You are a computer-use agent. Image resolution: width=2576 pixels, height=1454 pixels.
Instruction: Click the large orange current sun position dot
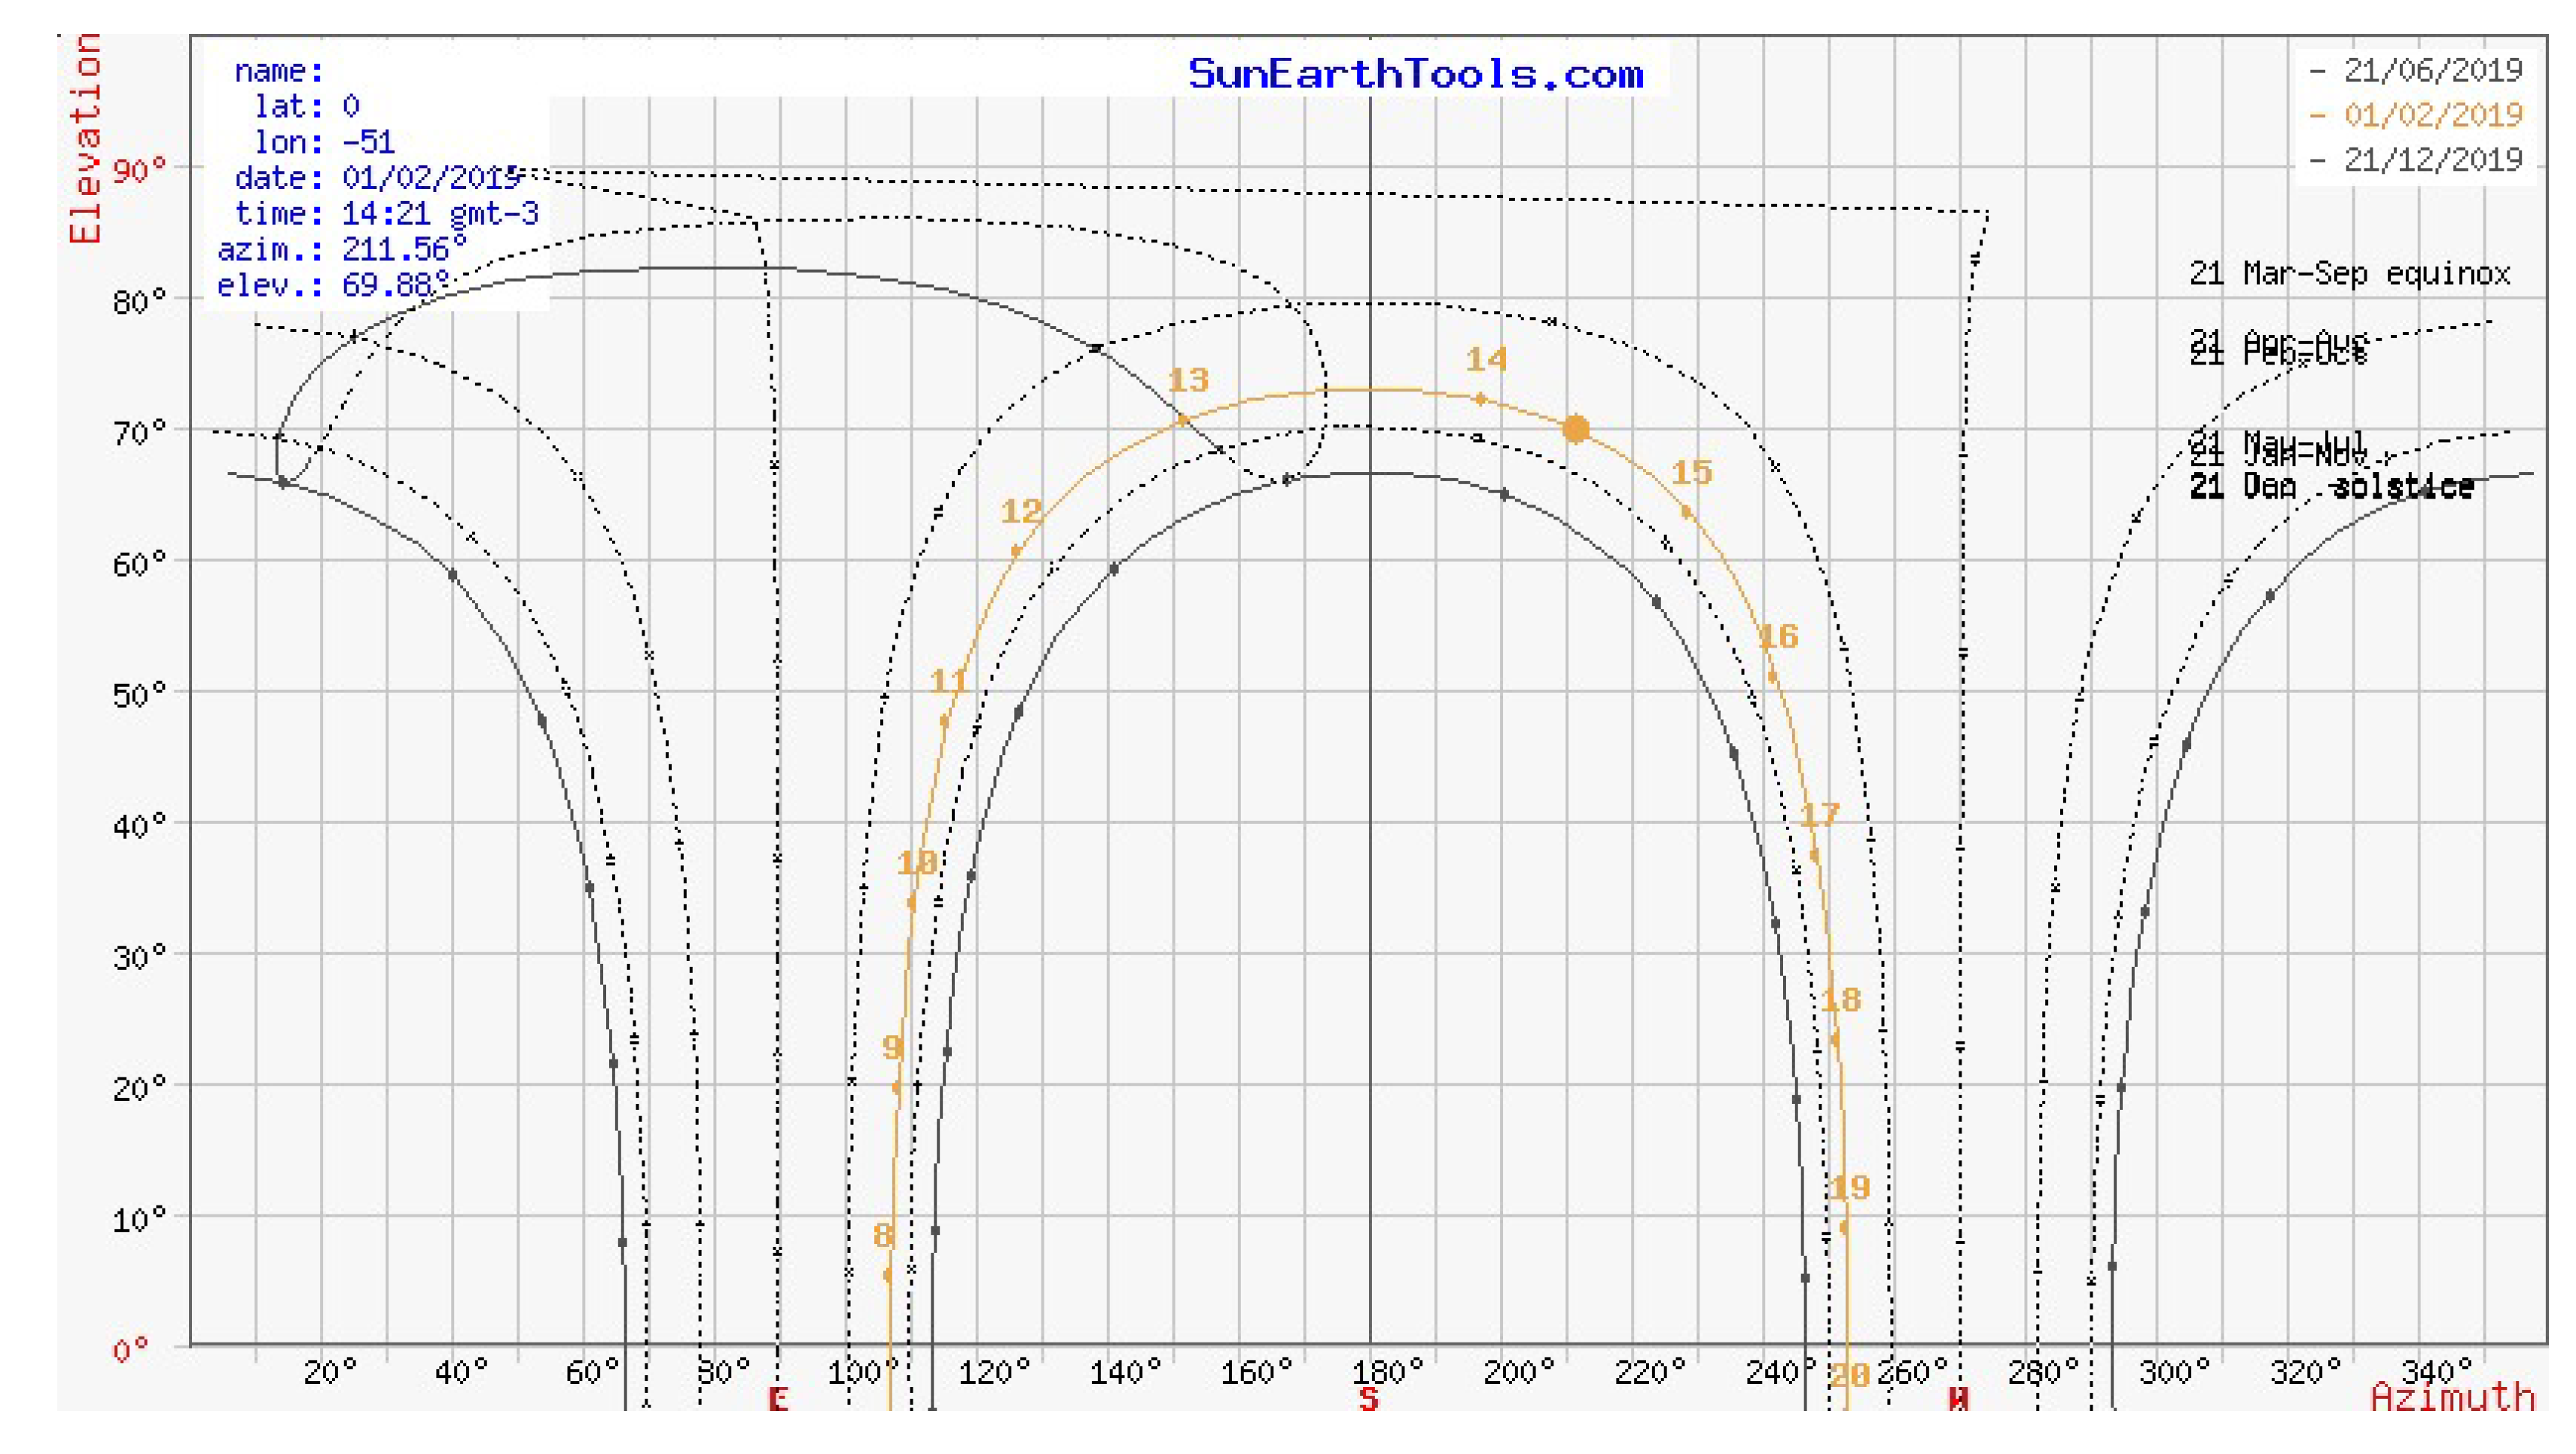1575,429
